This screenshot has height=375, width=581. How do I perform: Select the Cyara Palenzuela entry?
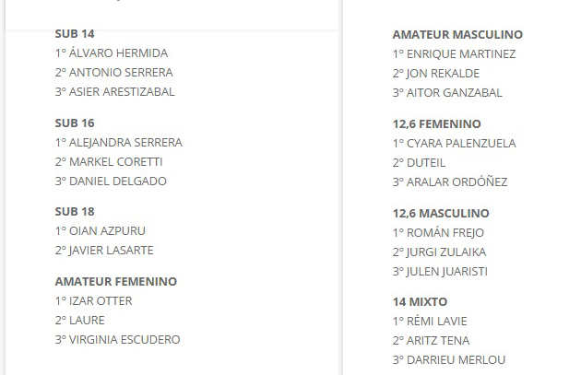455,143
